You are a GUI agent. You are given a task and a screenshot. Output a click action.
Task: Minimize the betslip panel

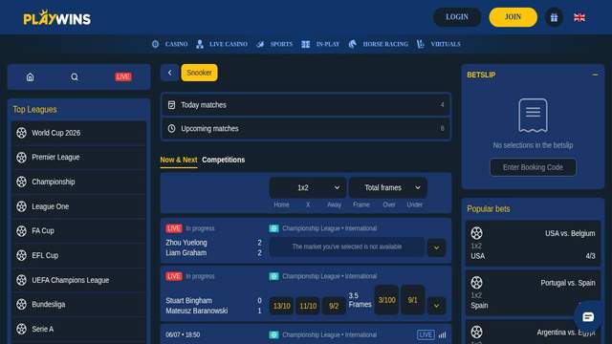595,75
